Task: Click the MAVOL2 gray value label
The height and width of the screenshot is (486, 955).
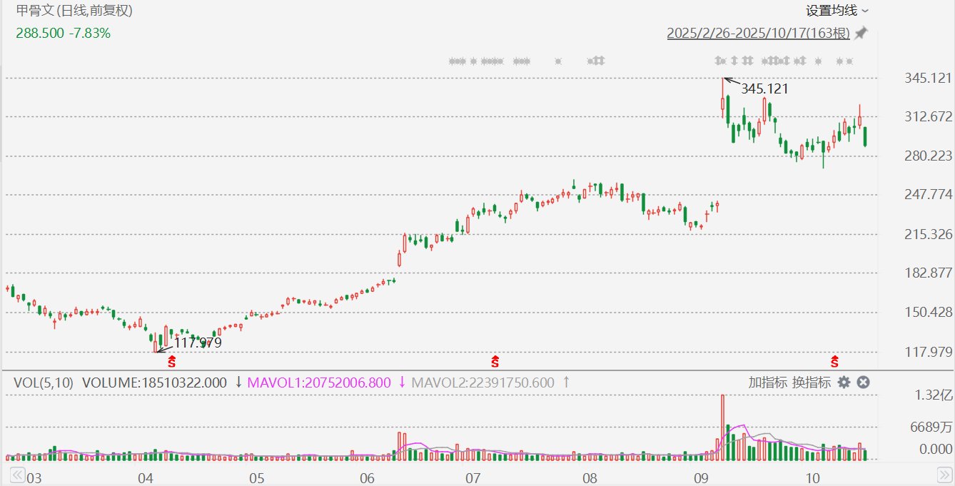Action: tap(482, 383)
